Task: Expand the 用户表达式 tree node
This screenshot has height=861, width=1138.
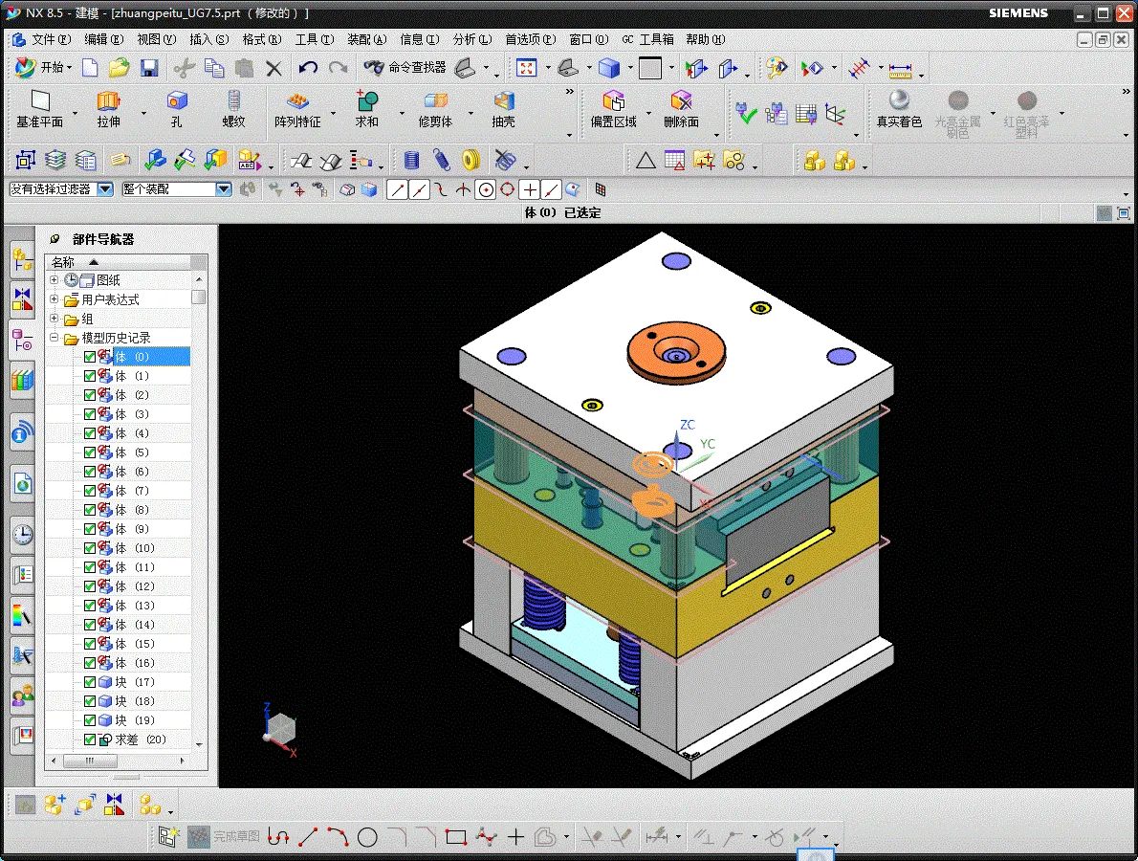Action: (x=54, y=299)
